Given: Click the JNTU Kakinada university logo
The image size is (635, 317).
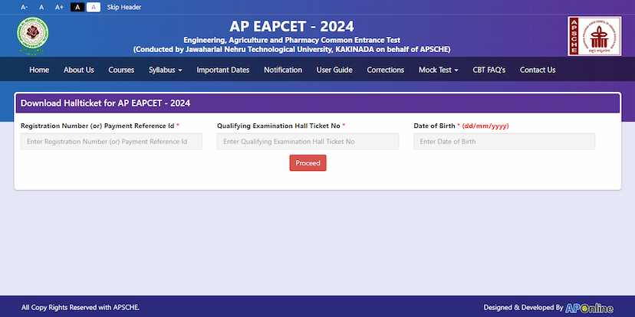Looking at the screenshot, I should [x=32, y=36].
